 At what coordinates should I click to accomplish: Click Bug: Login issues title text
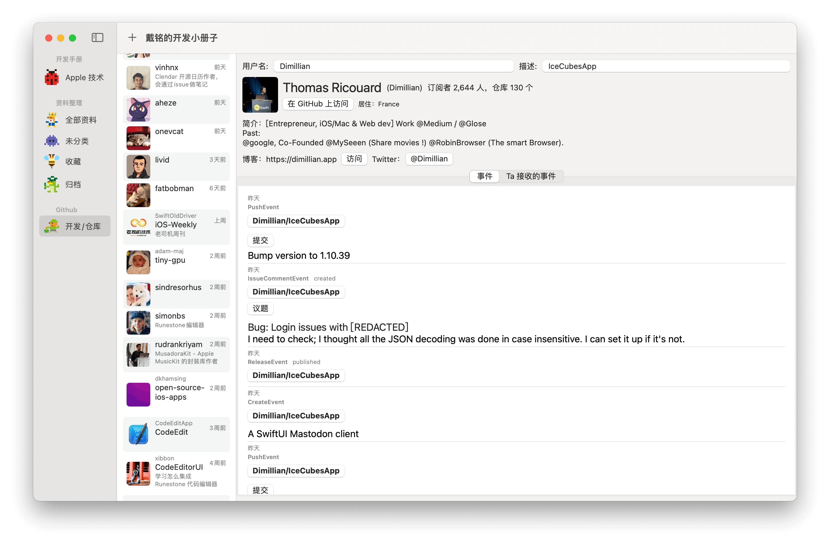click(x=328, y=327)
